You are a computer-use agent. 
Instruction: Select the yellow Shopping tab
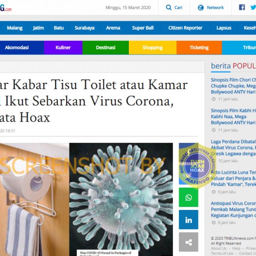[x=152, y=47]
